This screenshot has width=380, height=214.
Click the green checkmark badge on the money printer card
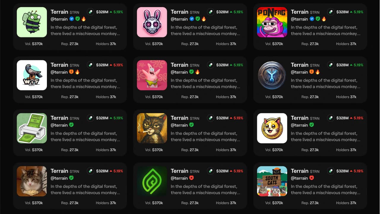point(72,125)
